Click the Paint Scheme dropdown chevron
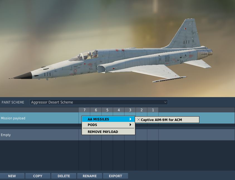Screen dimensions: 235x180 [x=165, y=102]
